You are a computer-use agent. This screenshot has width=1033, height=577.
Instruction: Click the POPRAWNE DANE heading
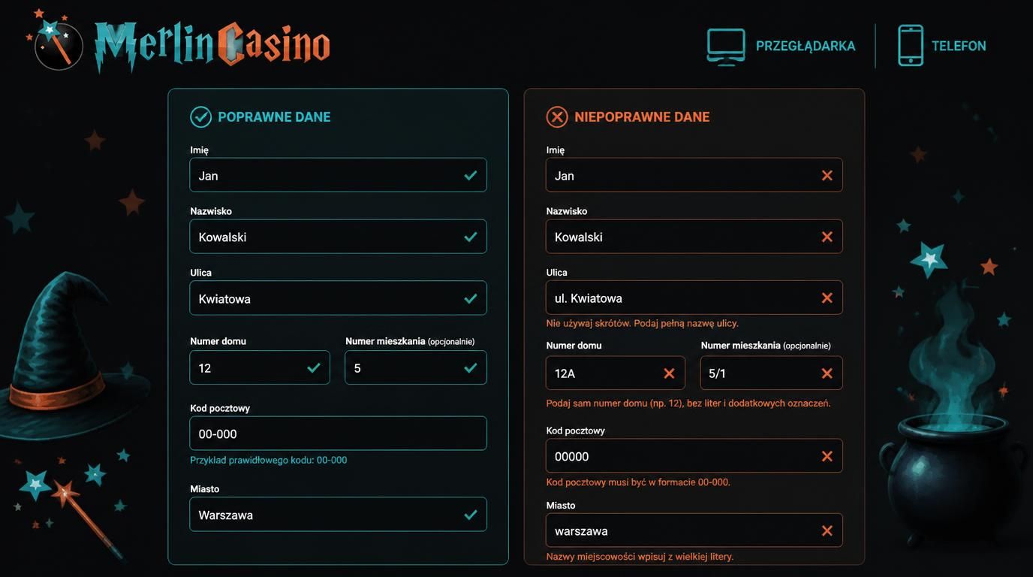274,117
